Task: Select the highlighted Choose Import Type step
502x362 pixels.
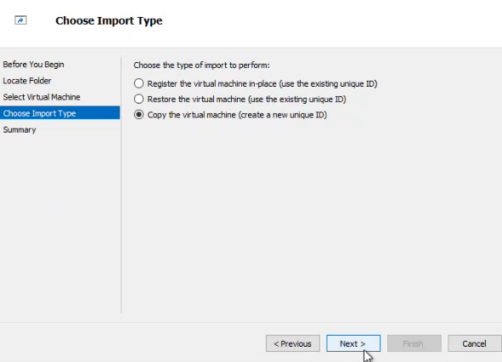Action: [x=59, y=113]
